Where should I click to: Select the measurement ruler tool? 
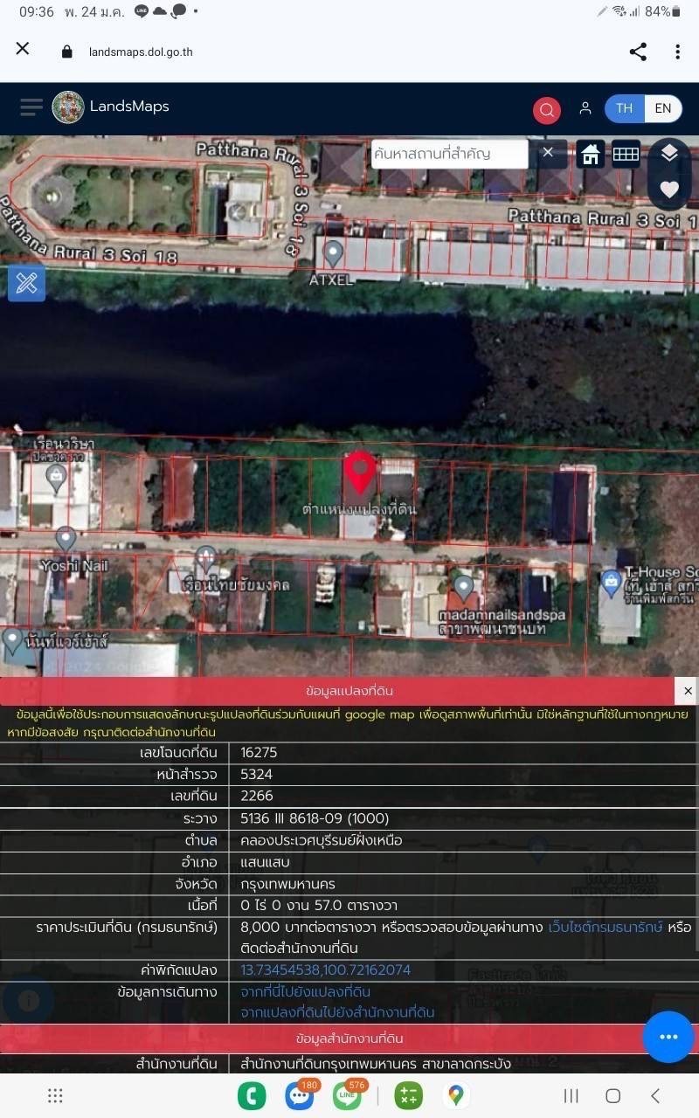26,284
